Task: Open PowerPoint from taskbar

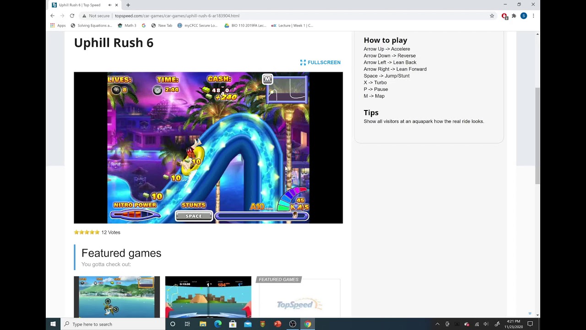Action: click(x=277, y=324)
